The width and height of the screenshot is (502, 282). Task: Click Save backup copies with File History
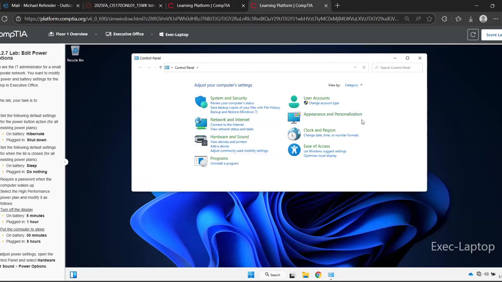(x=245, y=107)
